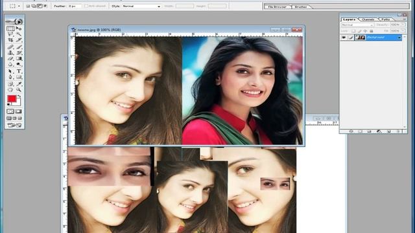
Task: Select the Crop tool
Action: (10, 40)
